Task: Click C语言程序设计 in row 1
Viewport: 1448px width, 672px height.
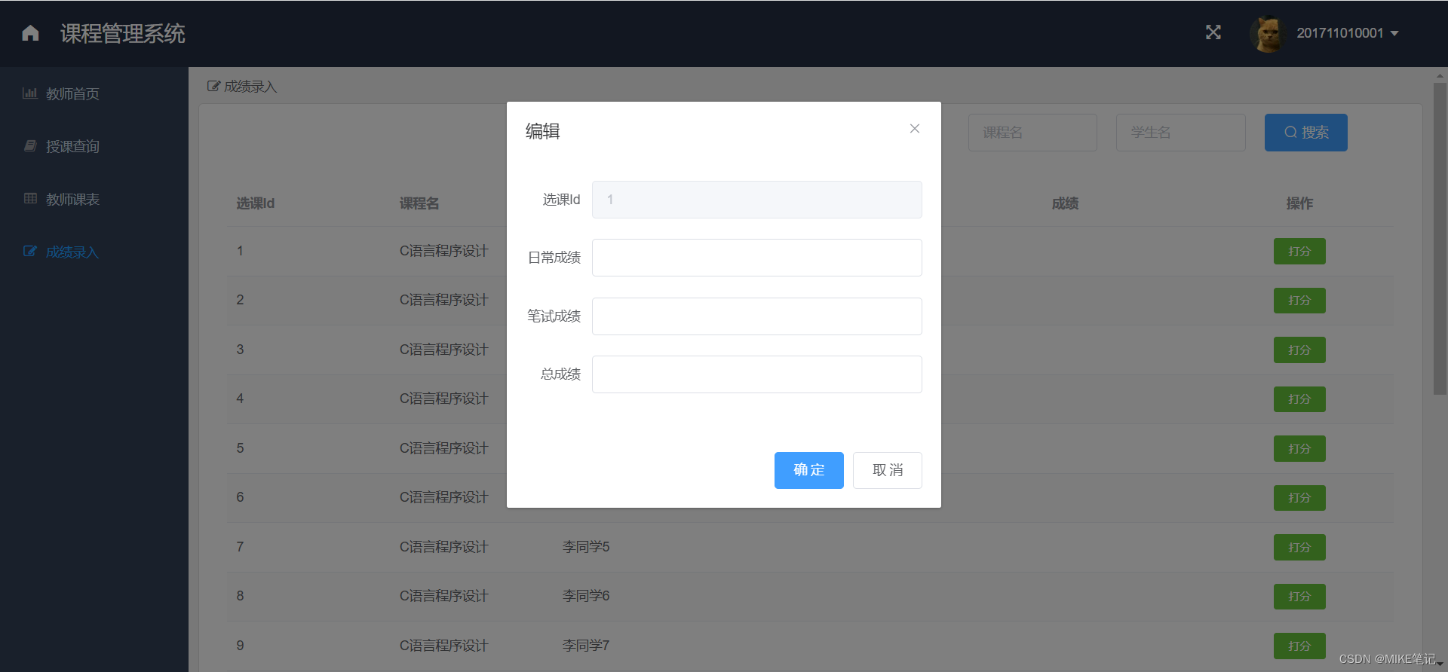Action: (x=444, y=251)
